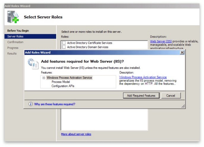Go to Confirmation step in sidebar
204x147 pixels.
(x=15, y=42)
